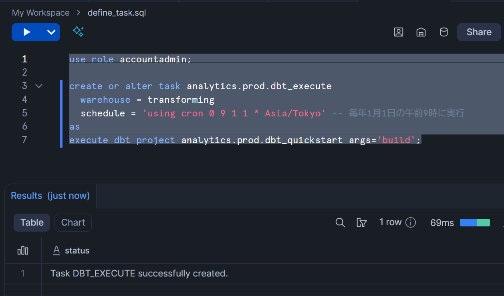Collapse the code fold at line 3
Screen dimensions: 504x296
tap(39, 86)
